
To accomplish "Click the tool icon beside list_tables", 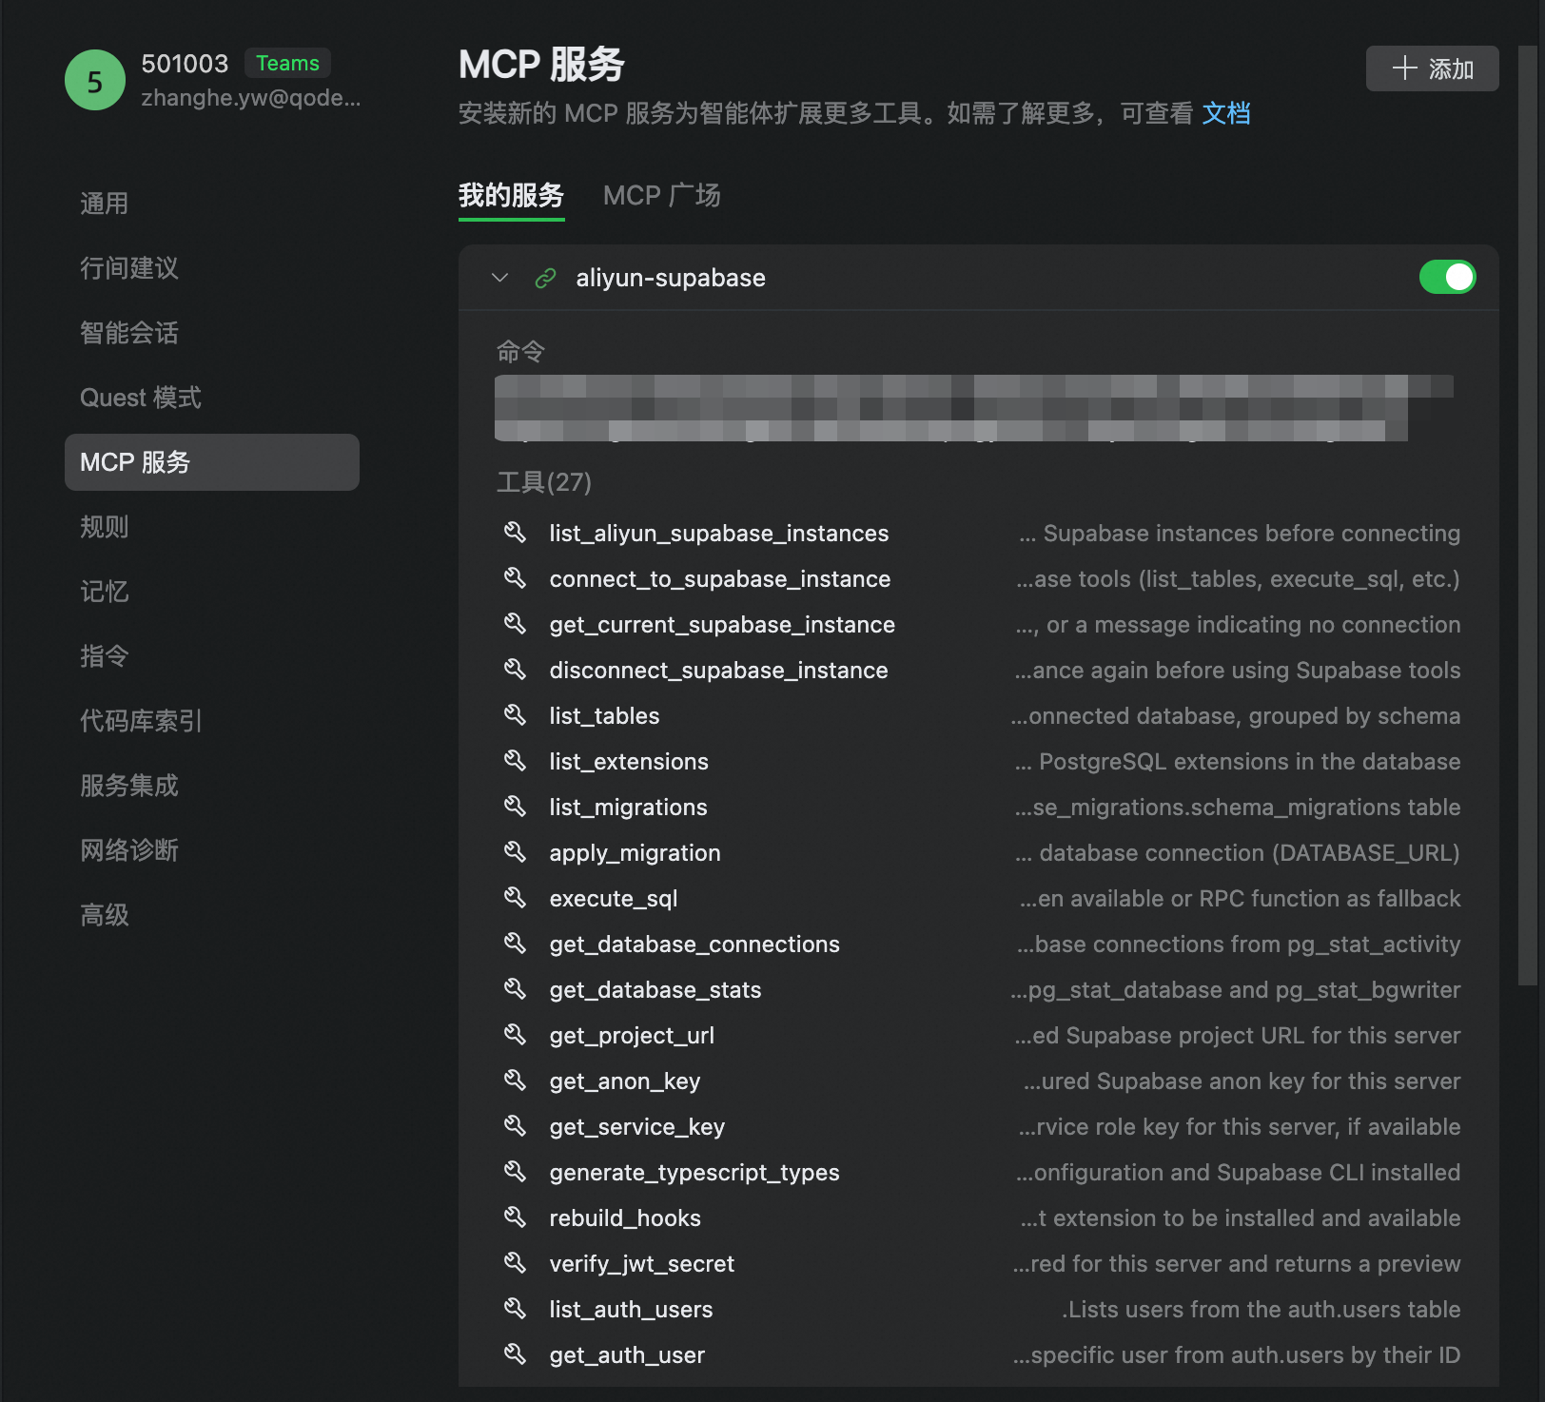I will click(515, 714).
